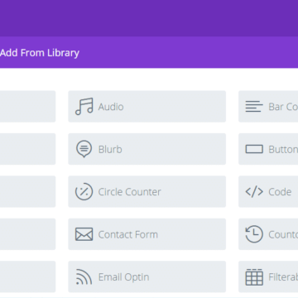
Task: Click the Button module rectangle icon
Action: click(254, 149)
